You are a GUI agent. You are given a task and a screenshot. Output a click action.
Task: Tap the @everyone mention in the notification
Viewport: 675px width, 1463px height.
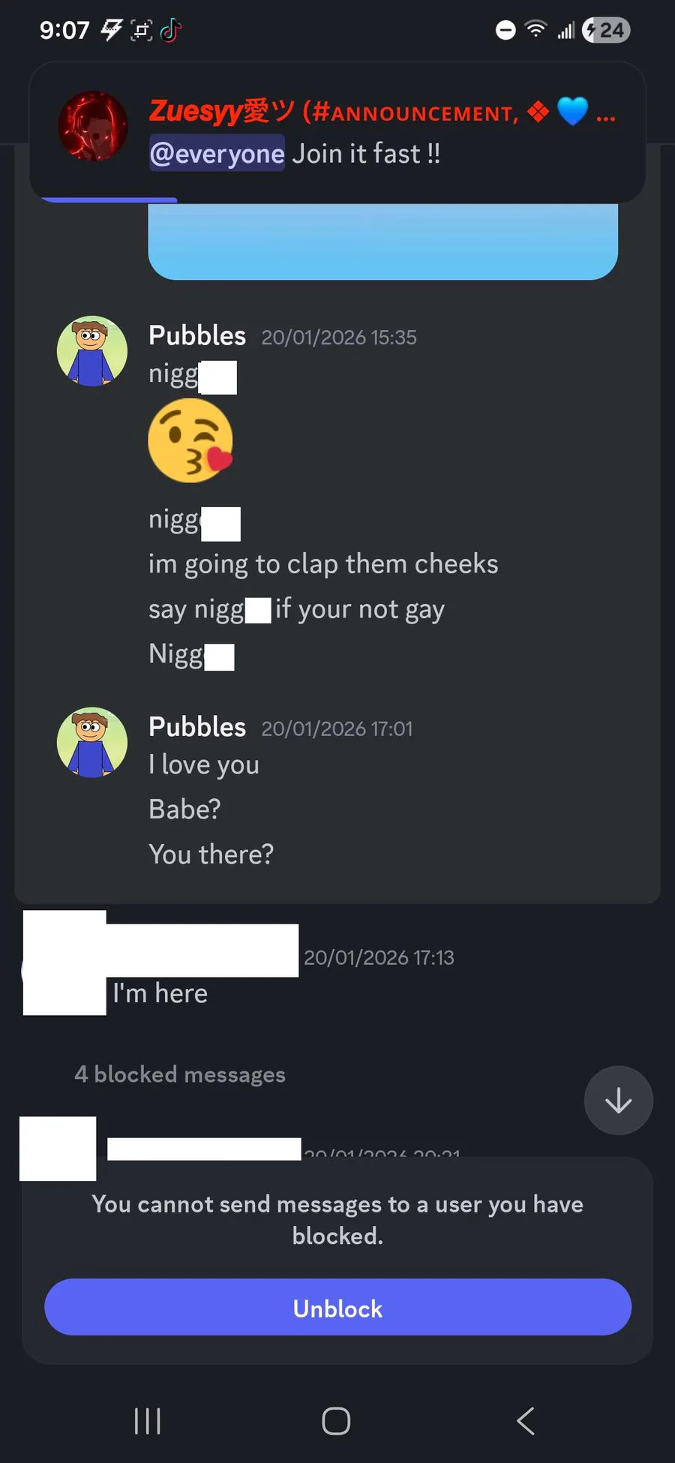click(217, 153)
